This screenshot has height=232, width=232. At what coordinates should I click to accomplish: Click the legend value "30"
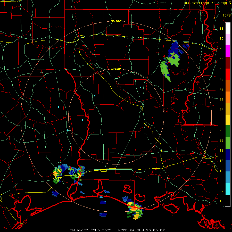(x=221, y=120)
